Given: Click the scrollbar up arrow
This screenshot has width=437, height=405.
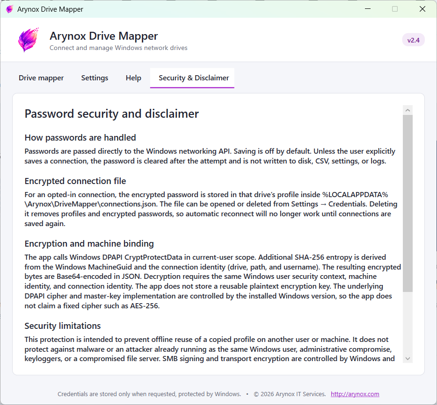Looking at the screenshot, I should point(408,110).
